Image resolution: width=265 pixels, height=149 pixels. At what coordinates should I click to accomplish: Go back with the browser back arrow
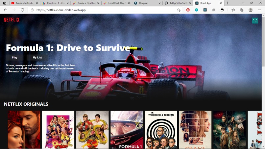[5, 10]
